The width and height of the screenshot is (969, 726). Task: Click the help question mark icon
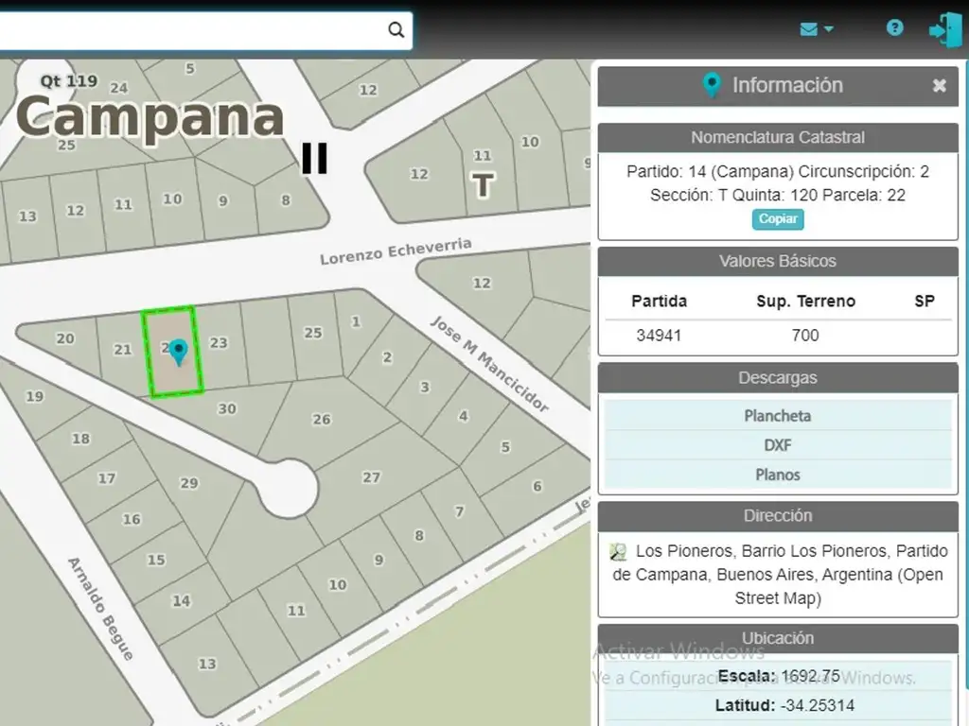[894, 28]
